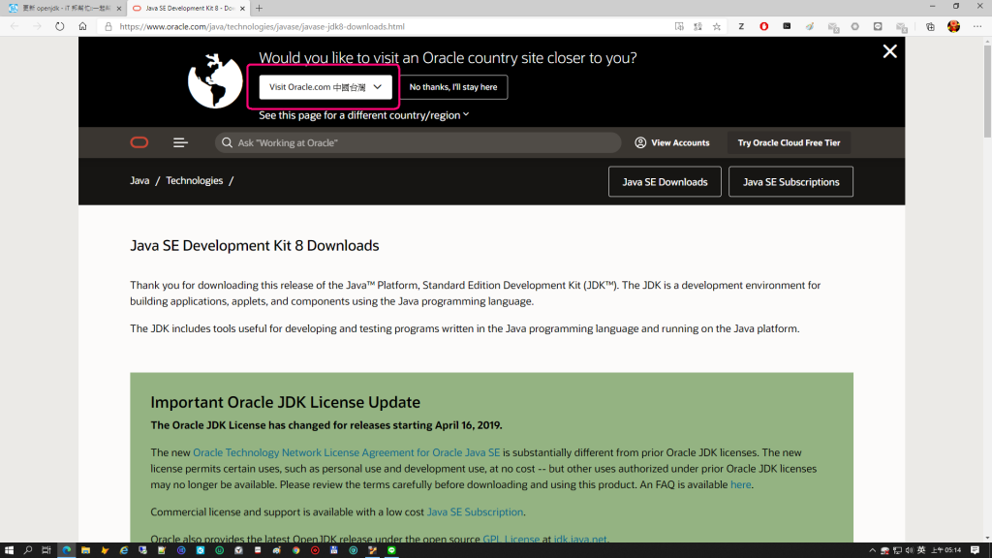Open Windows taskbar search
Screen dimensions: 992x558
click(x=28, y=550)
